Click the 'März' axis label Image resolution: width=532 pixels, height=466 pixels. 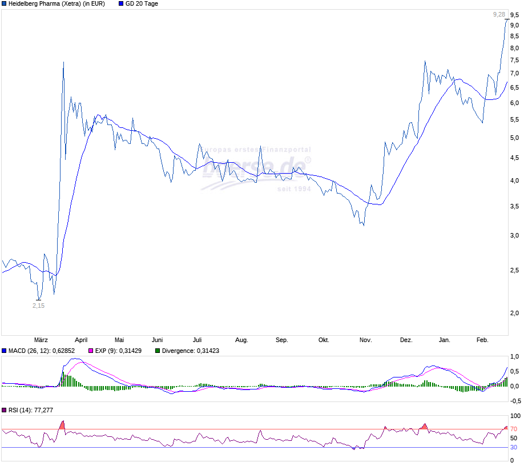click(x=42, y=339)
